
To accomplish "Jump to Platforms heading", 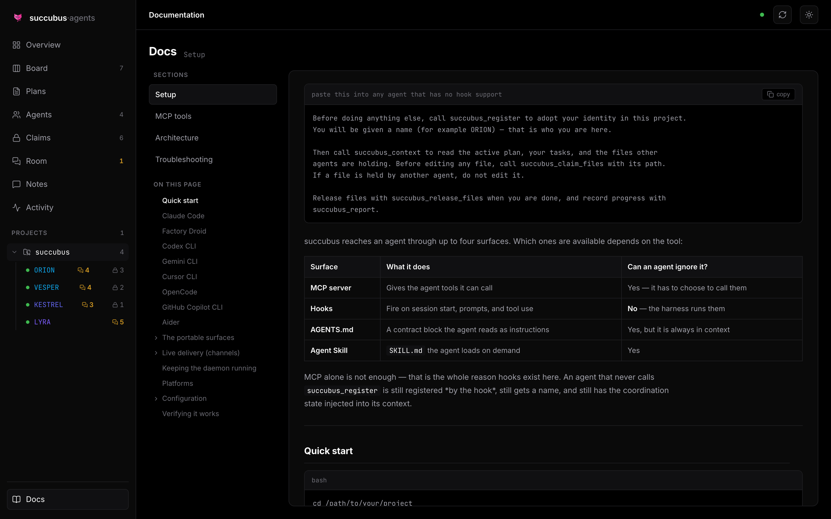I will tap(177, 383).
